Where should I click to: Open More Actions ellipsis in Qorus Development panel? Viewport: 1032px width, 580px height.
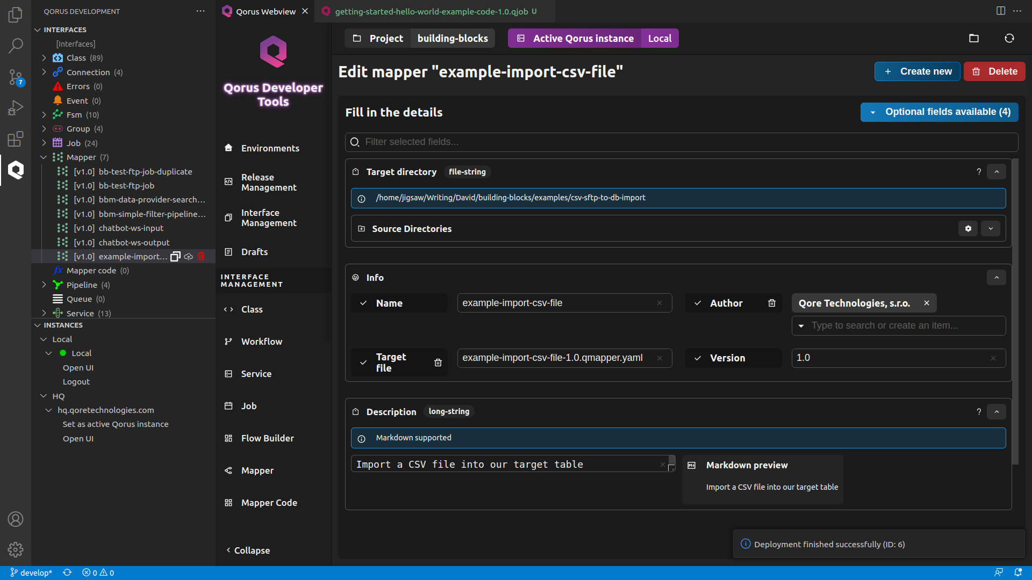click(200, 11)
